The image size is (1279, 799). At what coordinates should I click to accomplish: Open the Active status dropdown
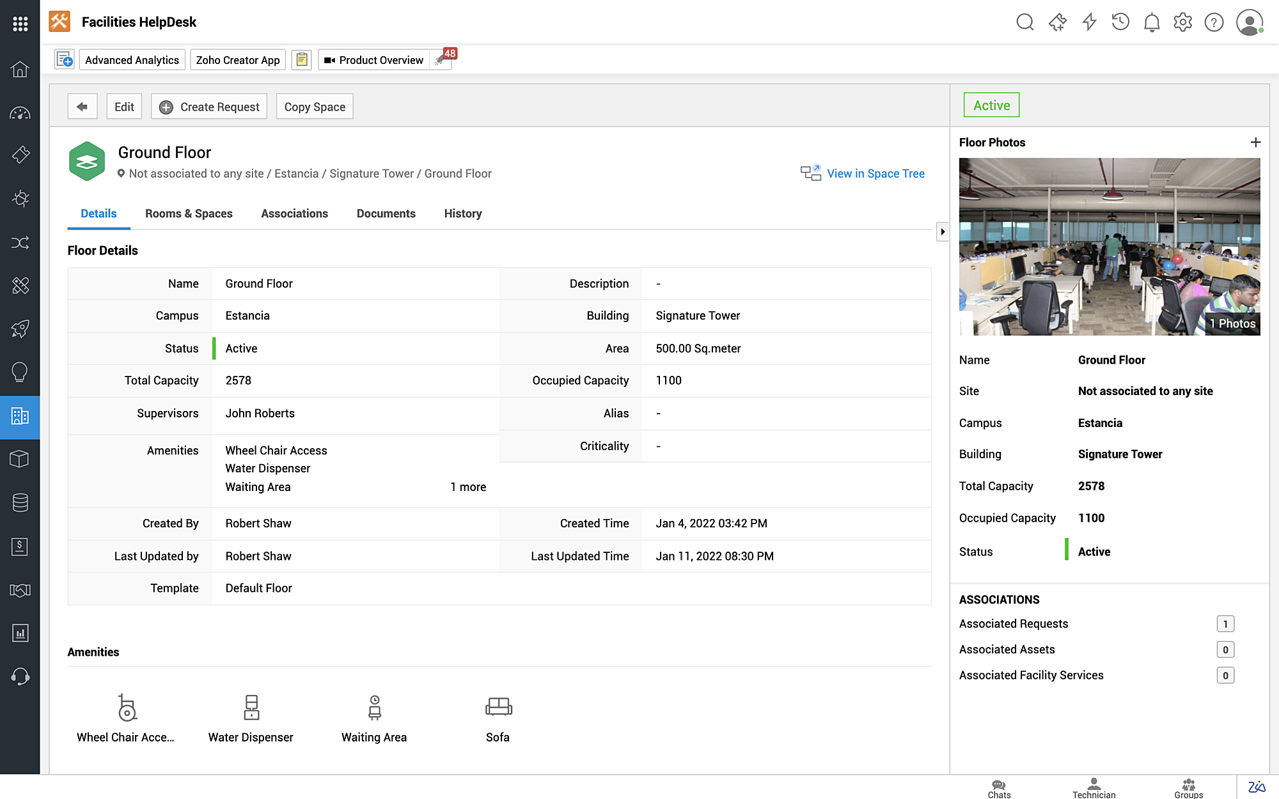click(991, 105)
